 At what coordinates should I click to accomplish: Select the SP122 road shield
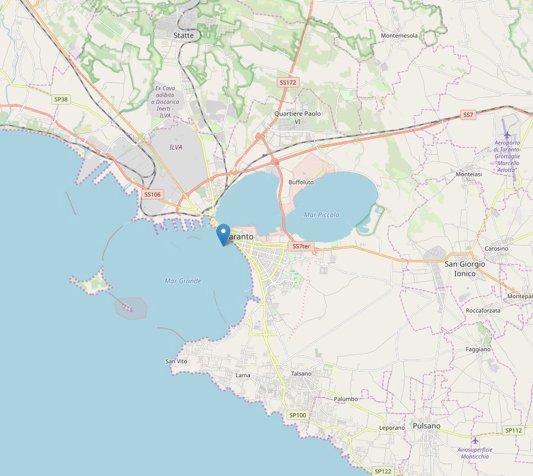click(x=383, y=471)
